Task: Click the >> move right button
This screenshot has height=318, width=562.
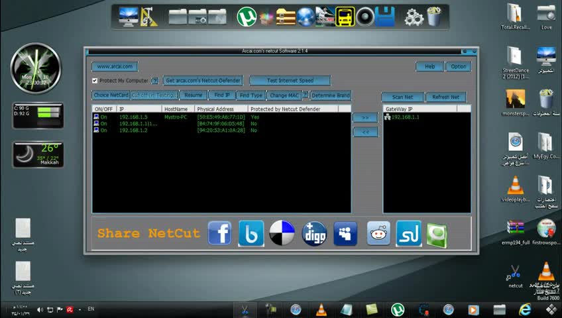Action: click(x=365, y=117)
